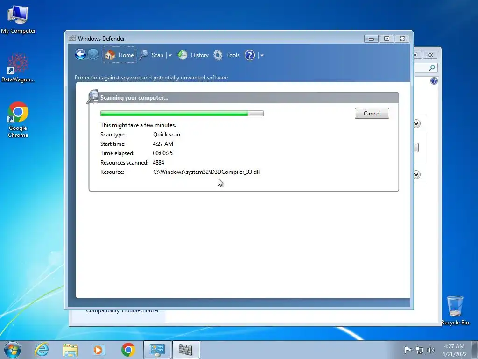Cancel the running quick scan
478x359 pixels.
(x=372, y=113)
